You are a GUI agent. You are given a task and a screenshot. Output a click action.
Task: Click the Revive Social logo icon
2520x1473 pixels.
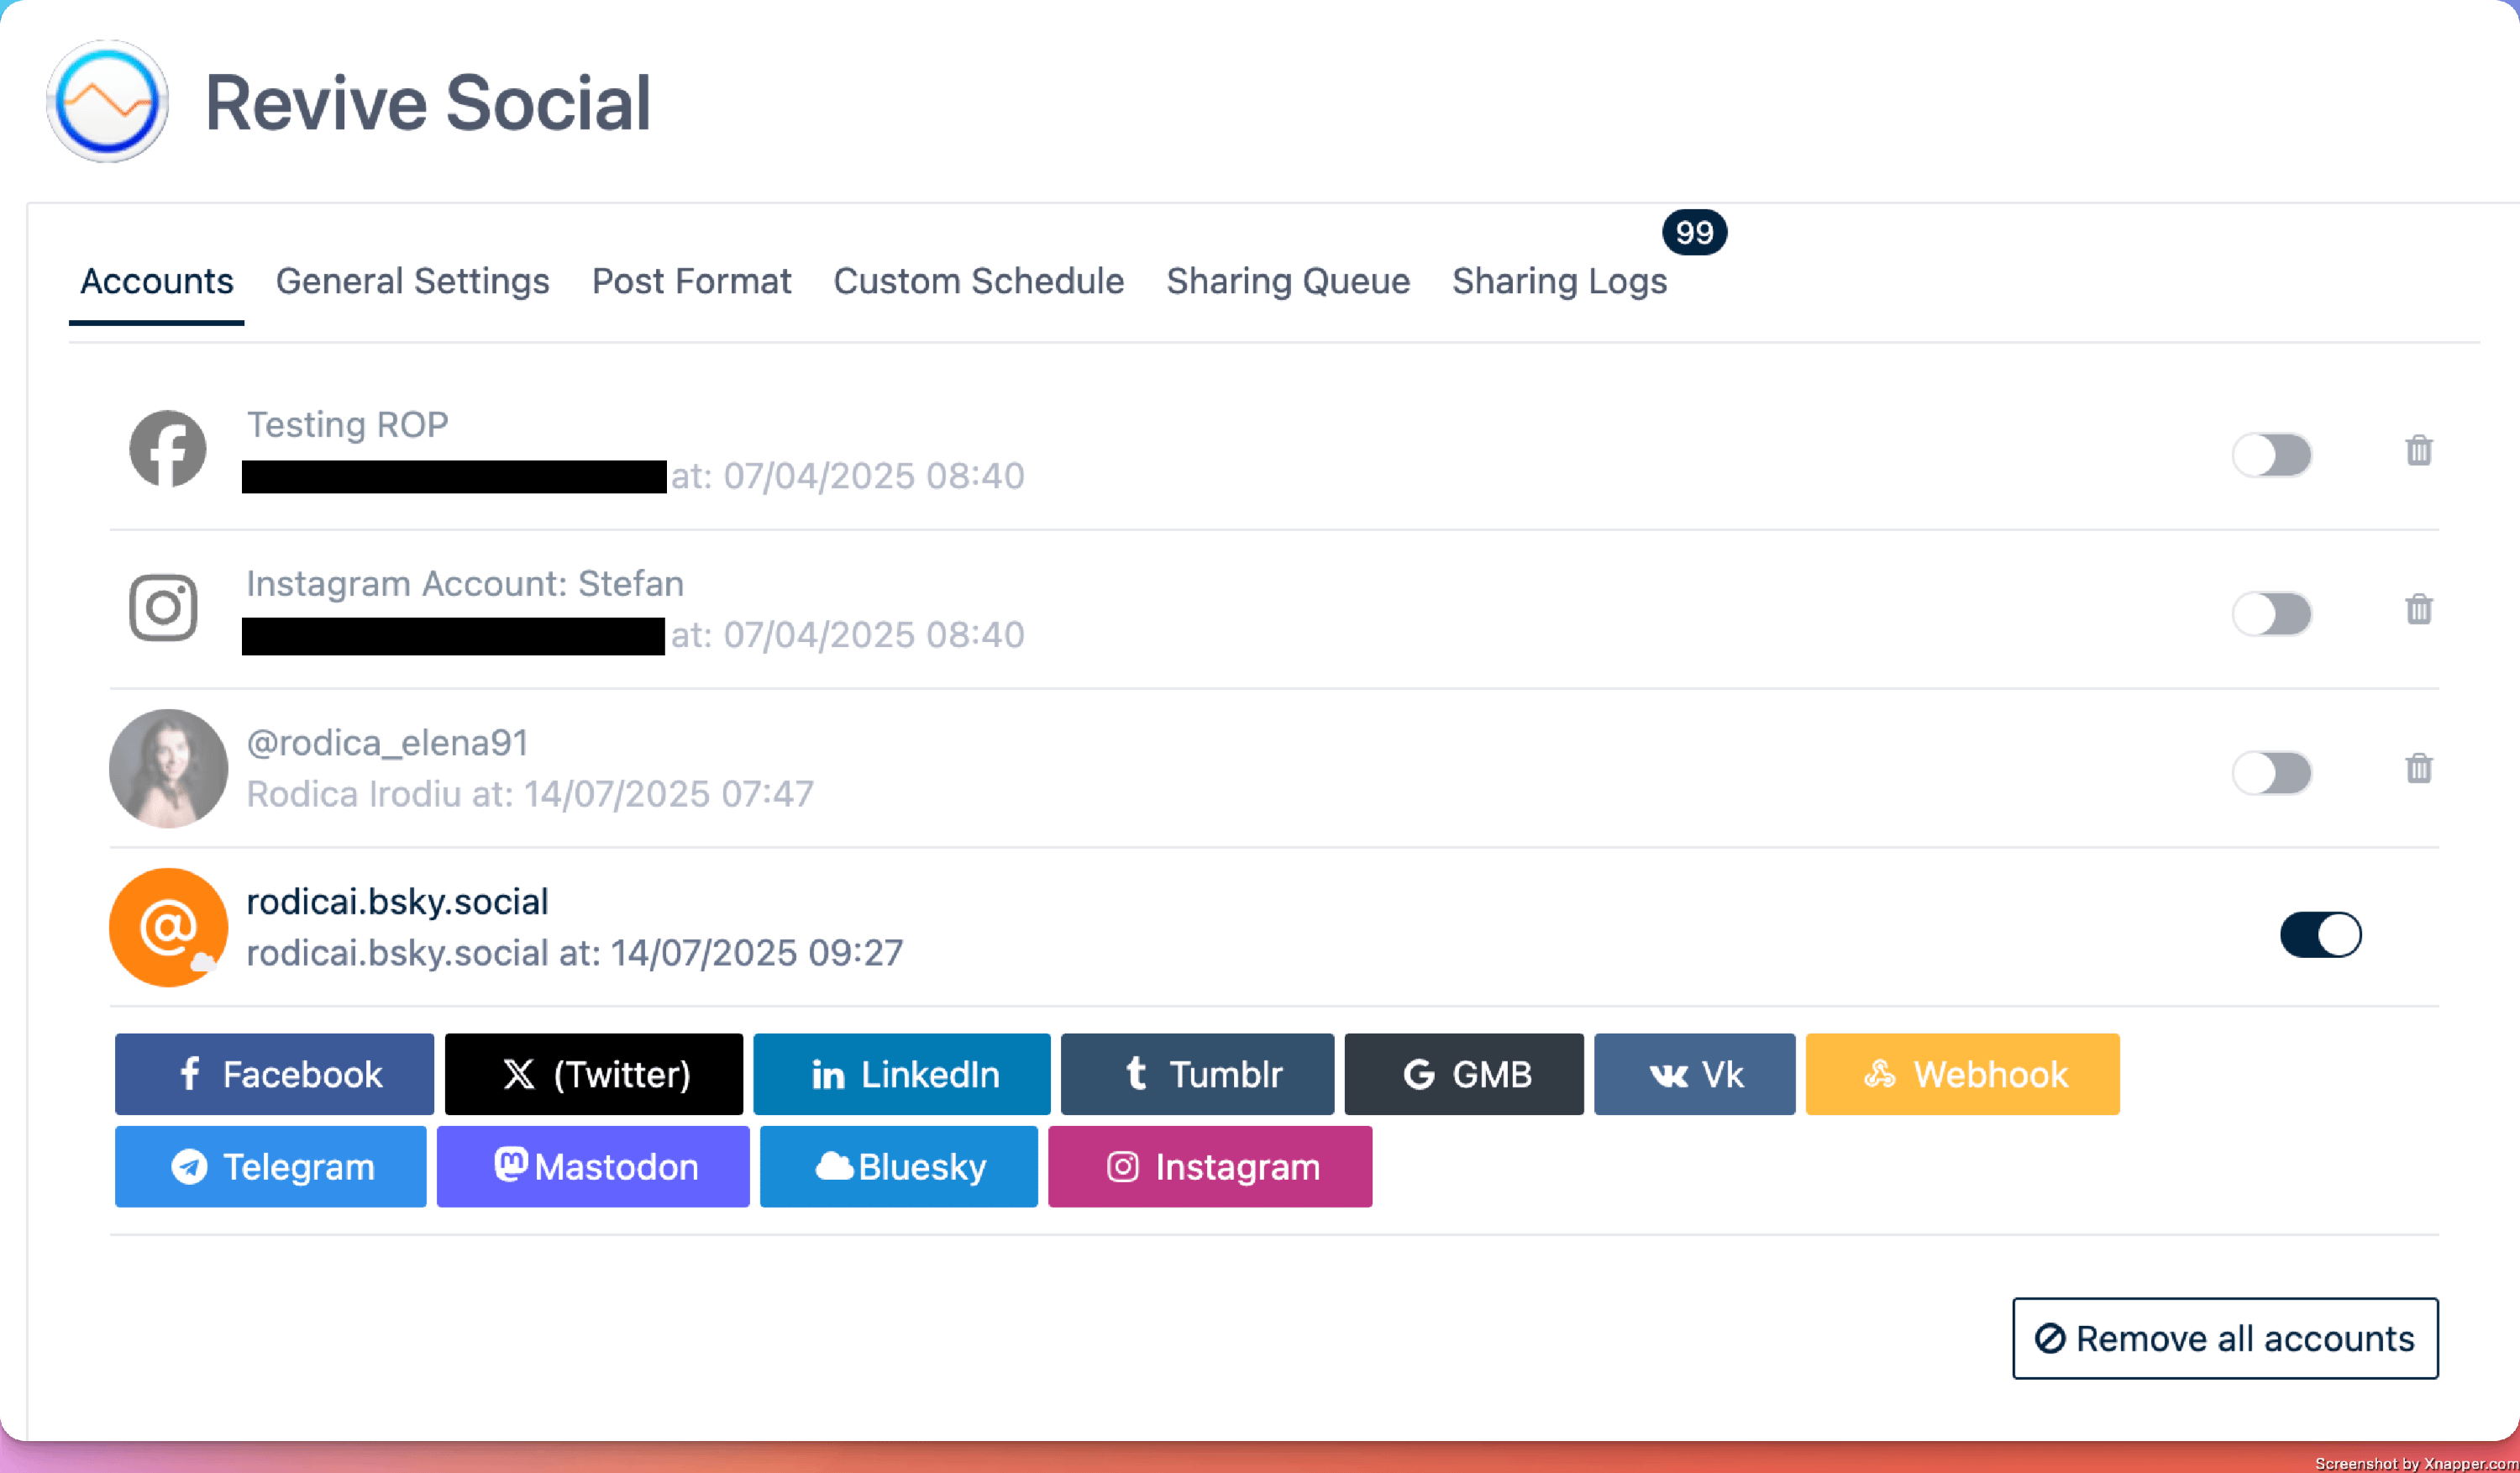[x=107, y=102]
